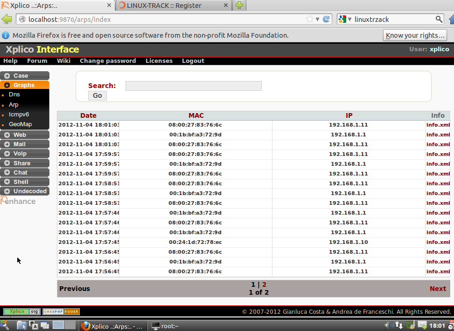Click the info icon on the notification bar

[6, 35]
